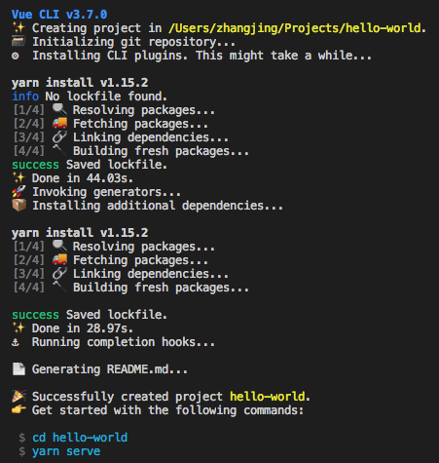Screen dimensions: 439x463
Task: Click the file drawer icon beside Initializing git
Action: (x=18, y=42)
